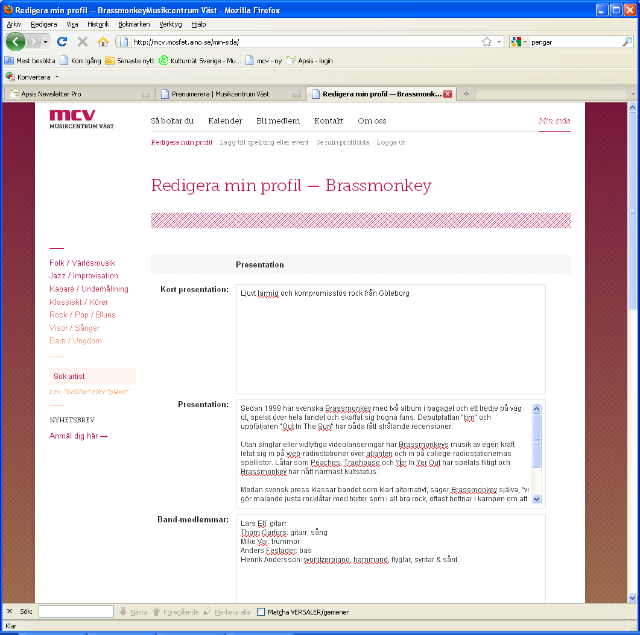
Task: Click the Presentation textarea scroll down arrow
Action: (x=537, y=499)
